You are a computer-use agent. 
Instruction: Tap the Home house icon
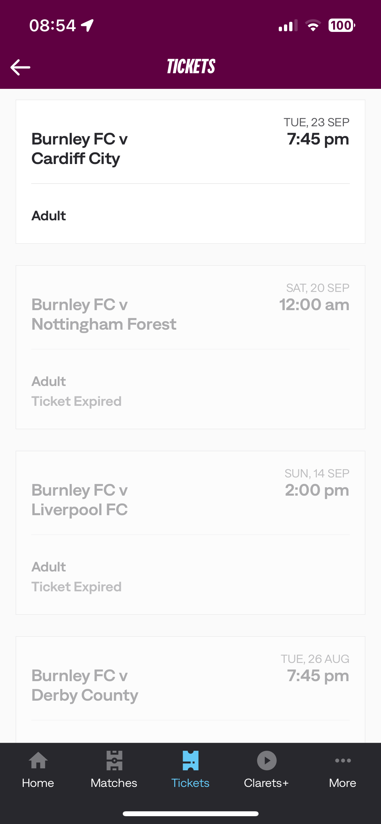(x=38, y=761)
